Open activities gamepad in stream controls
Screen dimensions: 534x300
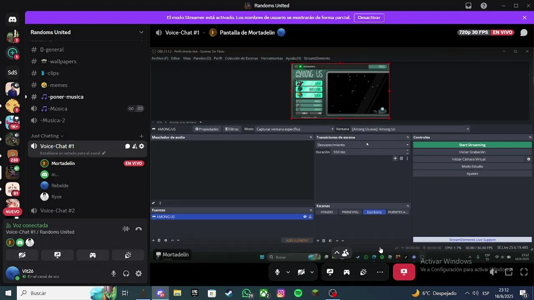pyautogui.click(x=347, y=272)
